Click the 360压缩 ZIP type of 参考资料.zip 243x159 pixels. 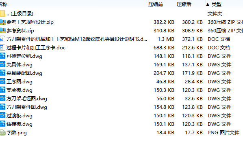(x=226, y=31)
